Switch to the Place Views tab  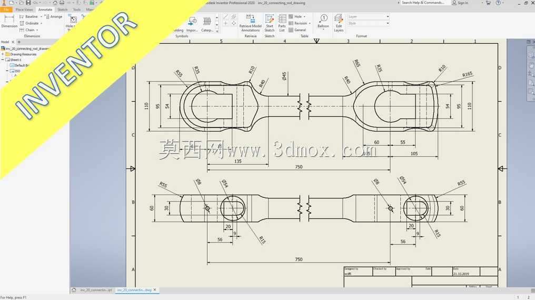pyautogui.click(x=24, y=9)
